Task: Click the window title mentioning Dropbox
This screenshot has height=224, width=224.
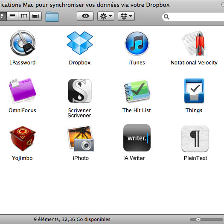Action: click(85, 5)
